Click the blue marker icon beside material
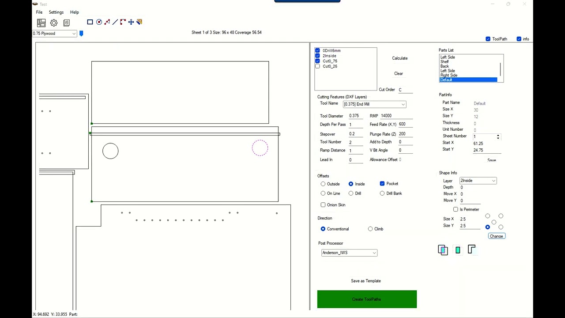The height and width of the screenshot is (318, 565). (x=81, y=34)
